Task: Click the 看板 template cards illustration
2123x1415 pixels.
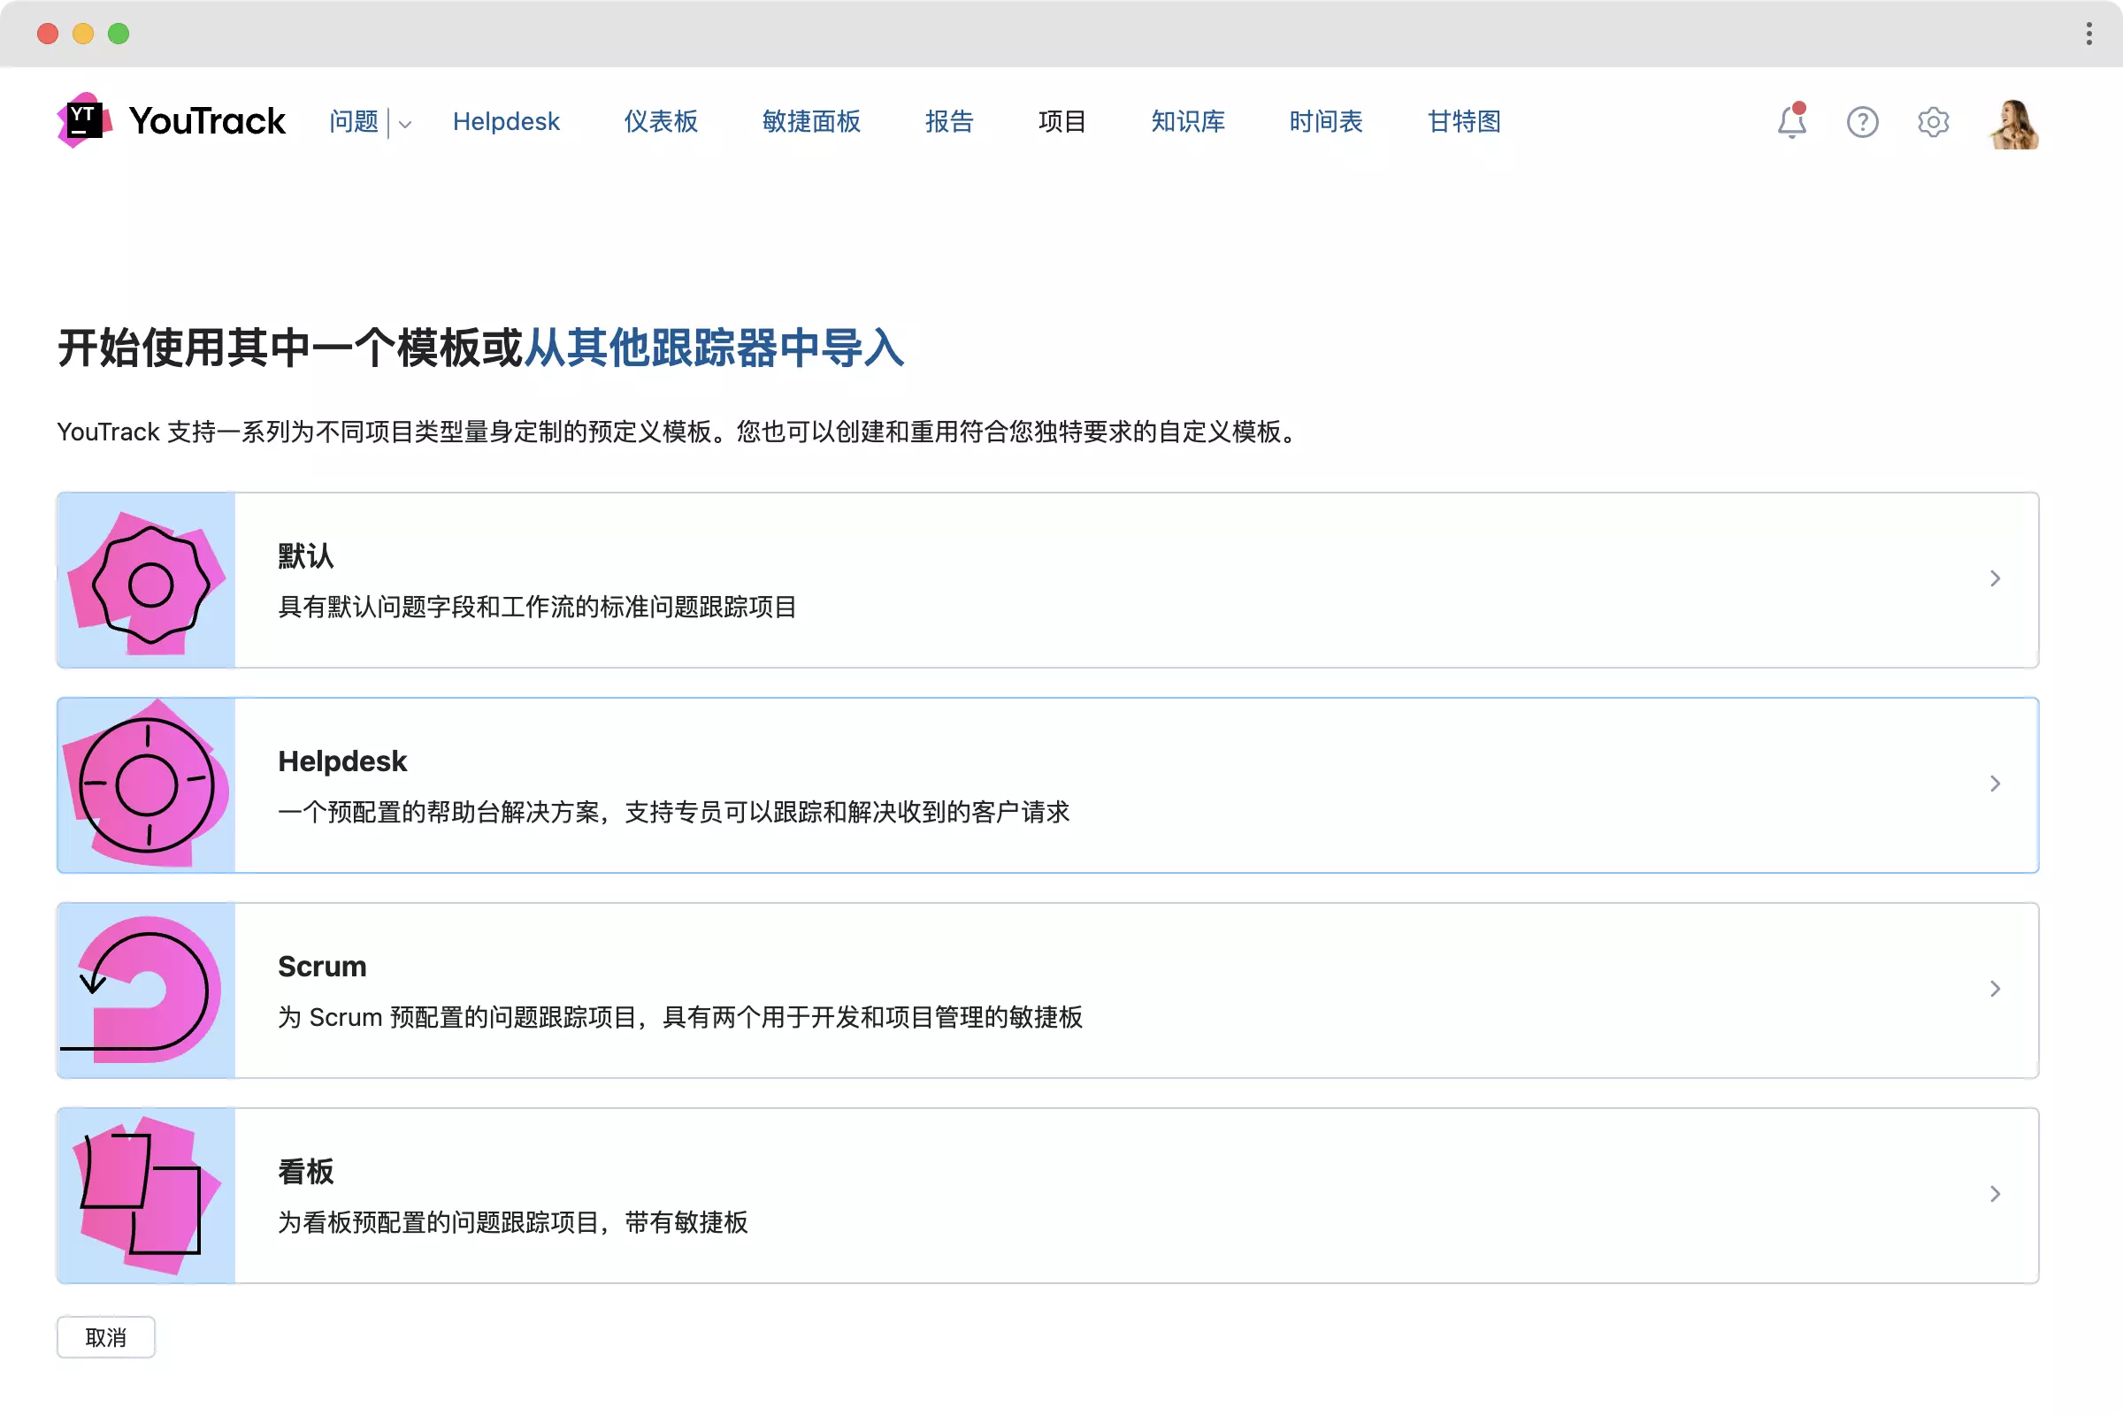Action: click(x=146, y=1195)
